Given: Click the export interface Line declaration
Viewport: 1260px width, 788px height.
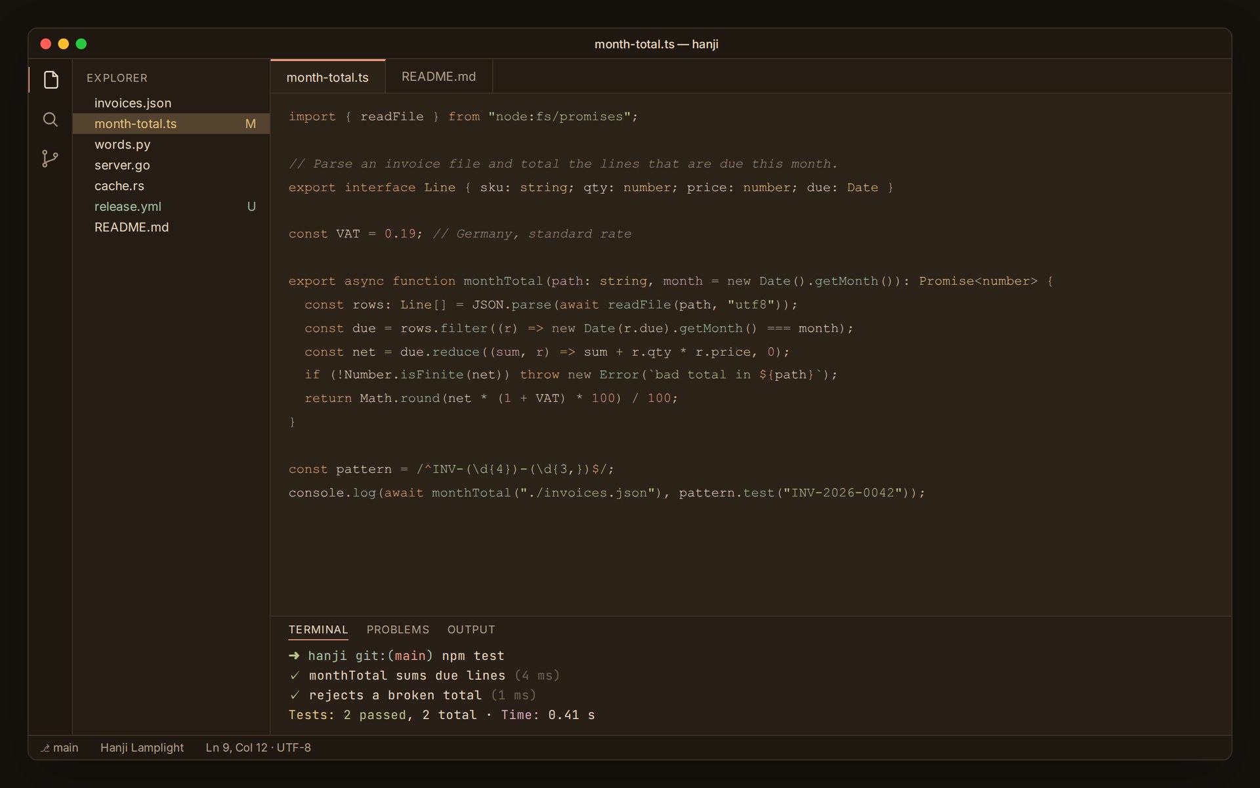Looking at the screenshot, I should [x=591, y=187].
